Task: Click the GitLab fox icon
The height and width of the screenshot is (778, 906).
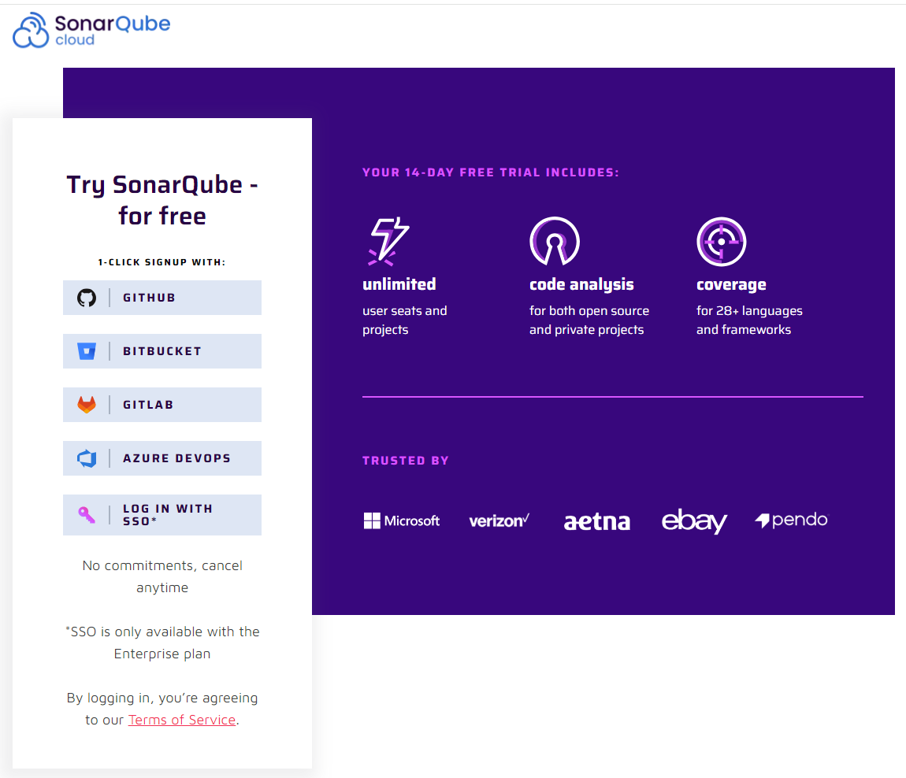Action: 87,404
